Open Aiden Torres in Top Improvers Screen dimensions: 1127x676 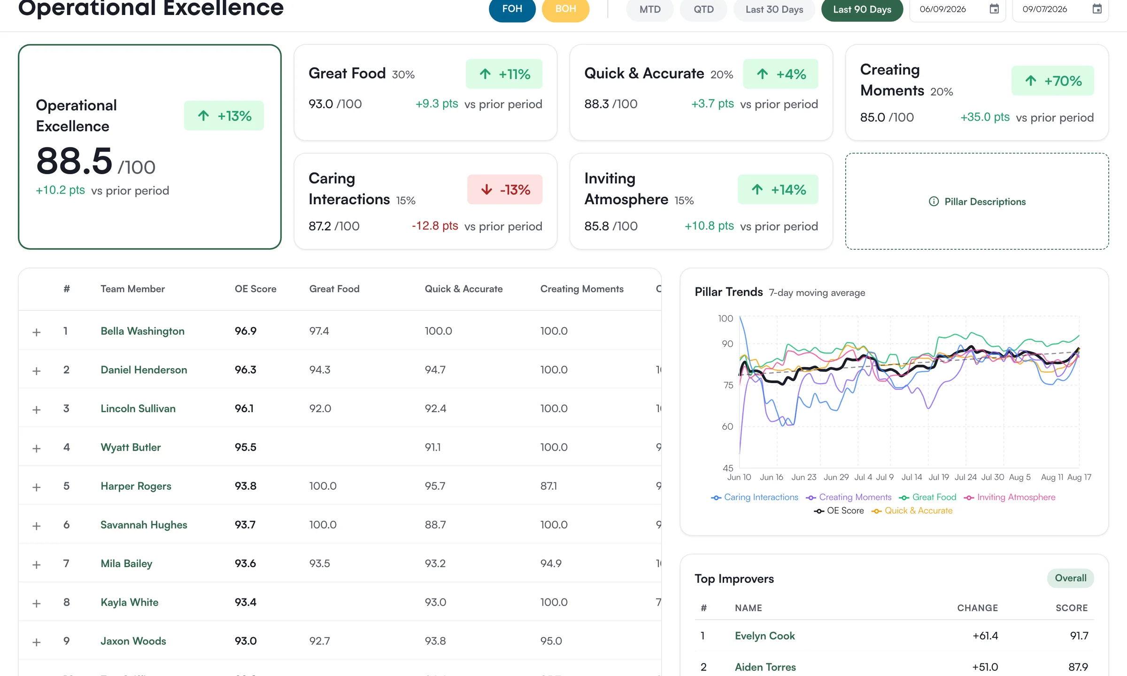pyautogui.click(x=765, y=667)
